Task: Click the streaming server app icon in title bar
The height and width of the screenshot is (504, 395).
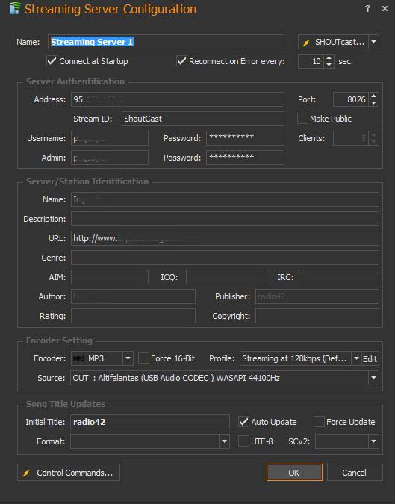Action: (x=14, y=9)
